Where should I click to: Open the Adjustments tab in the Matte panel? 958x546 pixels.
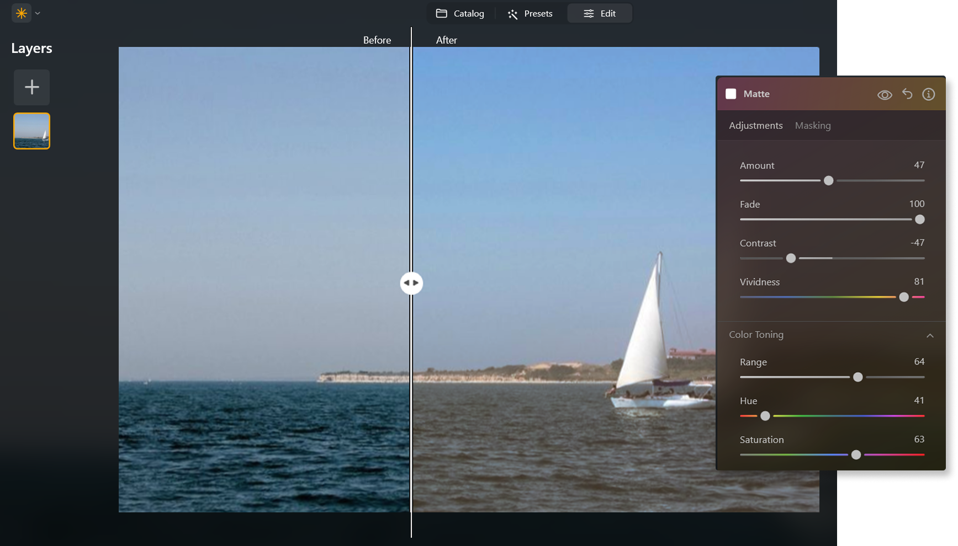coord(756,126)
